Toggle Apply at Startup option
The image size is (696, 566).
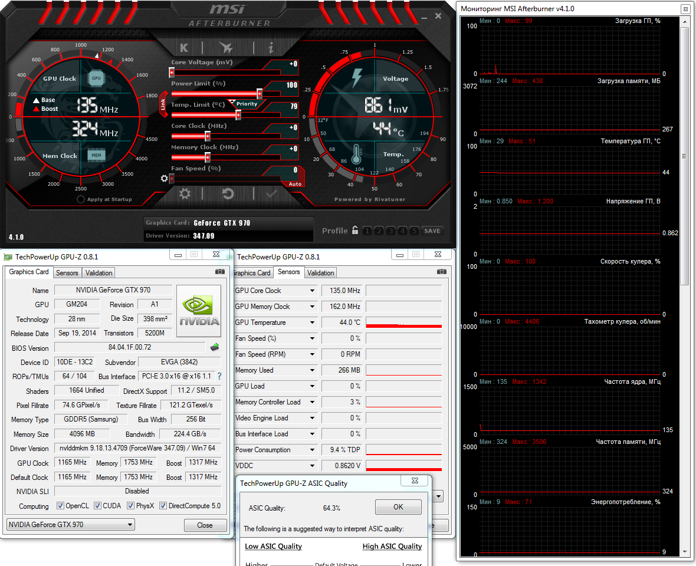(81, 199)
